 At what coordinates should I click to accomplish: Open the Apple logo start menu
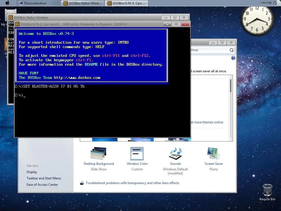point(7,3)
